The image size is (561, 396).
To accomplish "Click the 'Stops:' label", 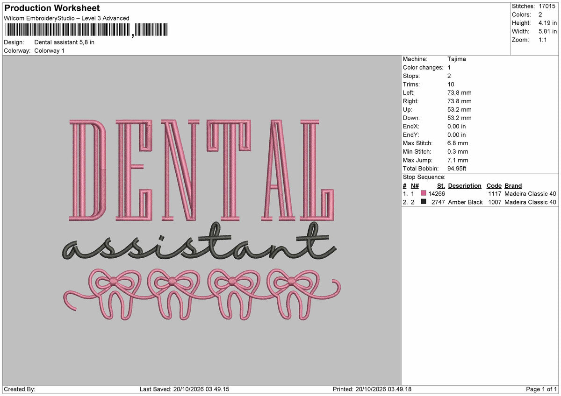I will click(411, 76).
